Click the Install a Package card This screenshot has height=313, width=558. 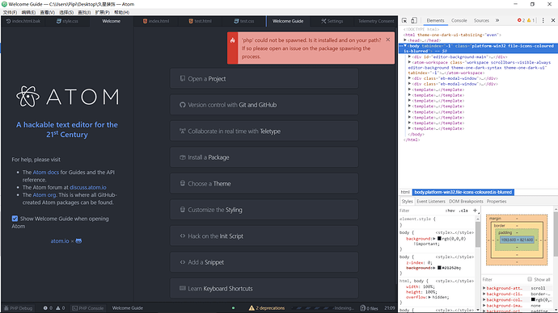pos(264,157)
